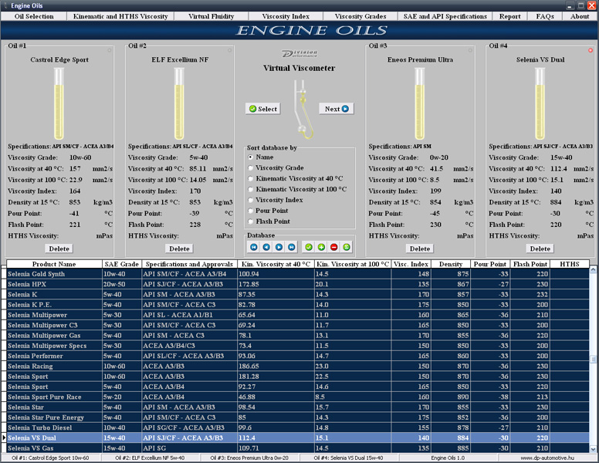599x463 pixels.
Task: Select the Selenia Sport Pure Race row
Action: coord(298,397)
